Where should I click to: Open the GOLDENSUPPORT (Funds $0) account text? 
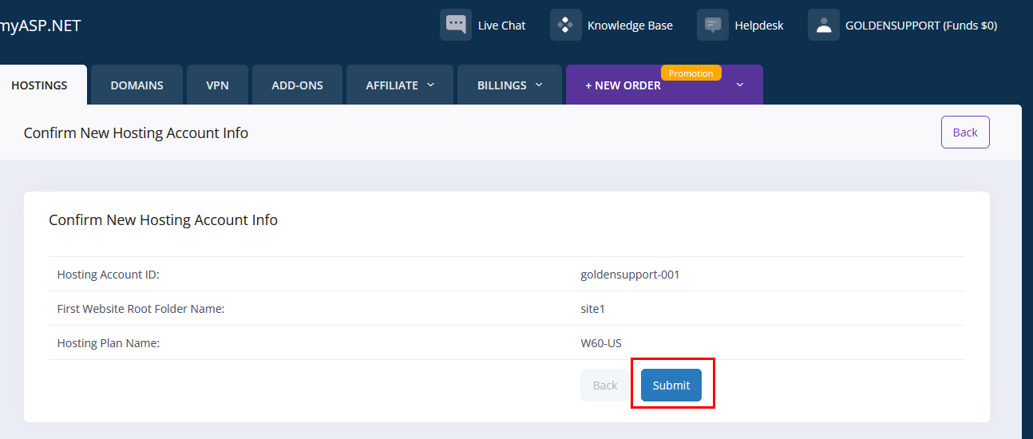coord(920,26)
